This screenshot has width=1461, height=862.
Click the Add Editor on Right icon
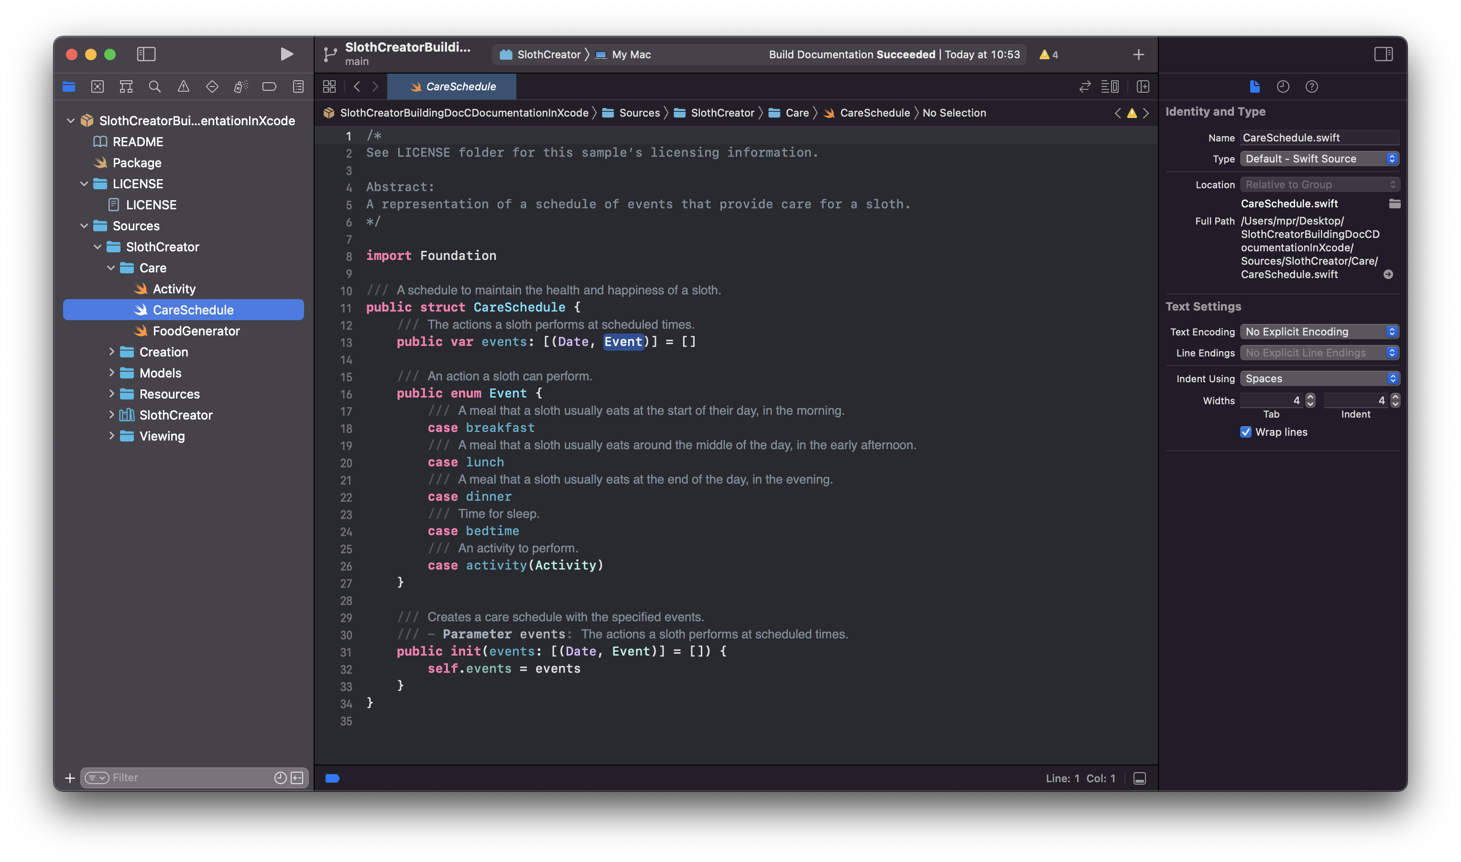(x=1143, y=86)
